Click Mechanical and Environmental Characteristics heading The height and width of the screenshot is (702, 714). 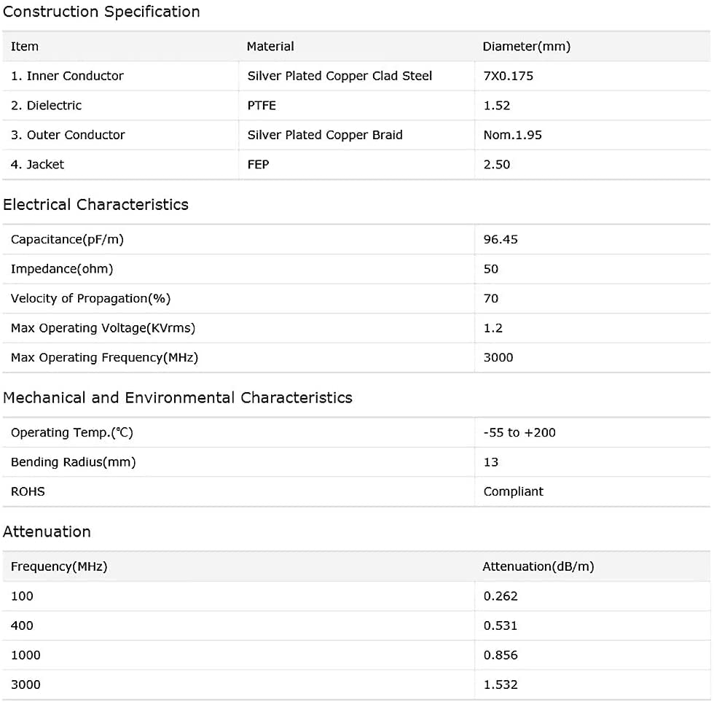point(178,398)
